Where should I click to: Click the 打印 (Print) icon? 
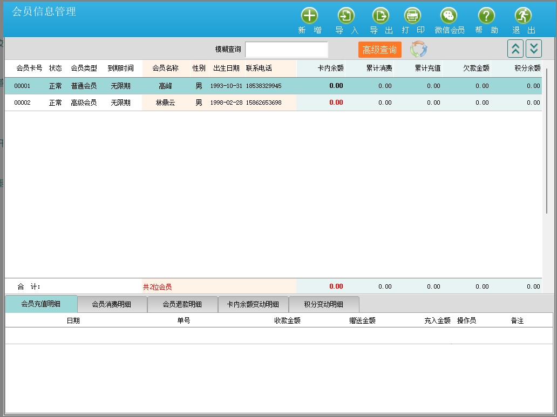click(x=413, y=16)
